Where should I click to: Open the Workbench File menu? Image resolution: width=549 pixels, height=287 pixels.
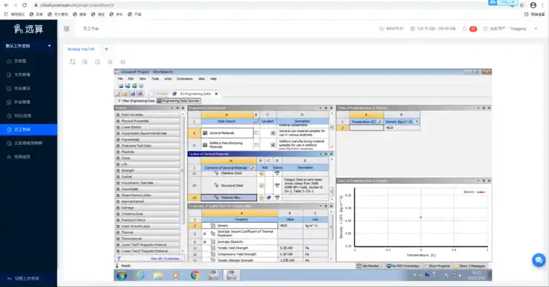120,79
